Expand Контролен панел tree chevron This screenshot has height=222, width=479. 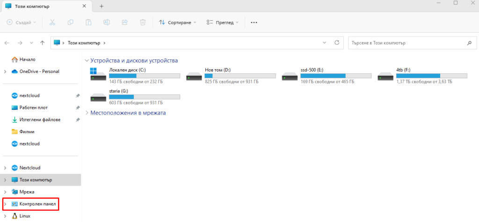tap(5, 204)
